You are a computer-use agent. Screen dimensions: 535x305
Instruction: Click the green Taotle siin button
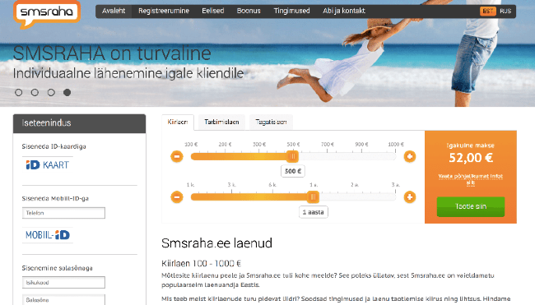tap(471, 206)
